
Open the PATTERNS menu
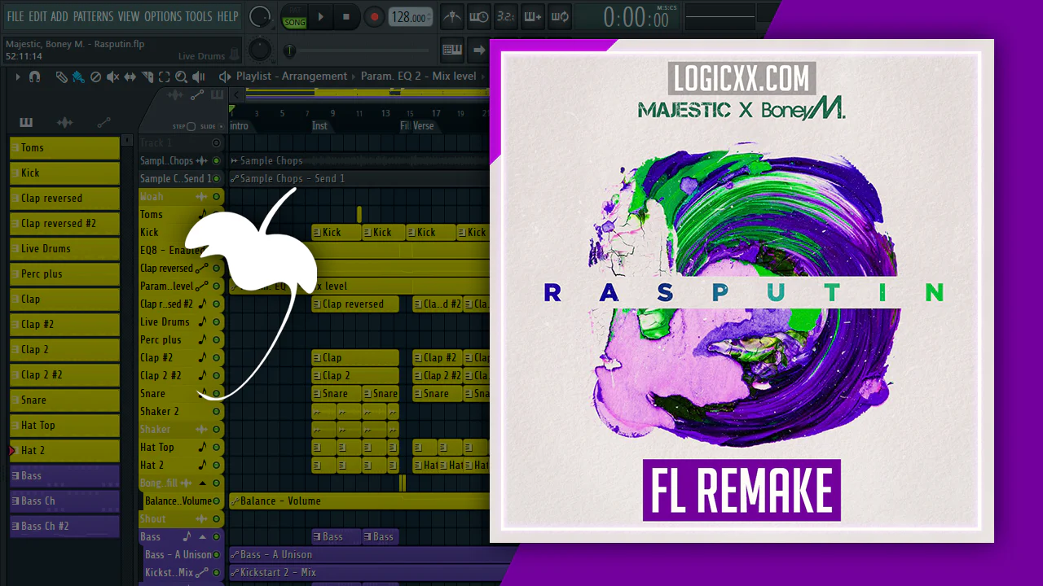(x=94, y=16)
